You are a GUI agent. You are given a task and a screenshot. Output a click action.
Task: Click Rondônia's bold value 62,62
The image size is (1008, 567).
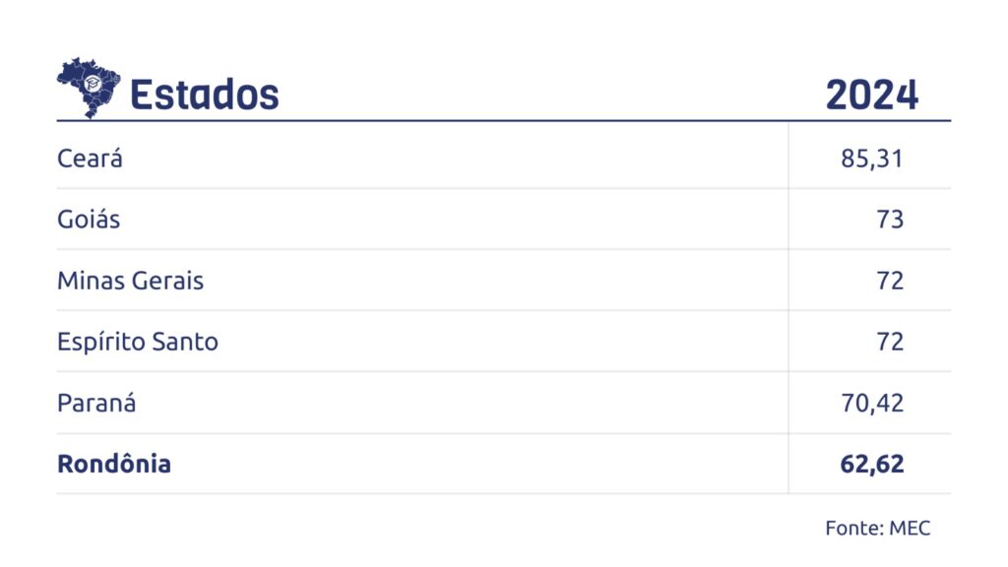[872, 465]
